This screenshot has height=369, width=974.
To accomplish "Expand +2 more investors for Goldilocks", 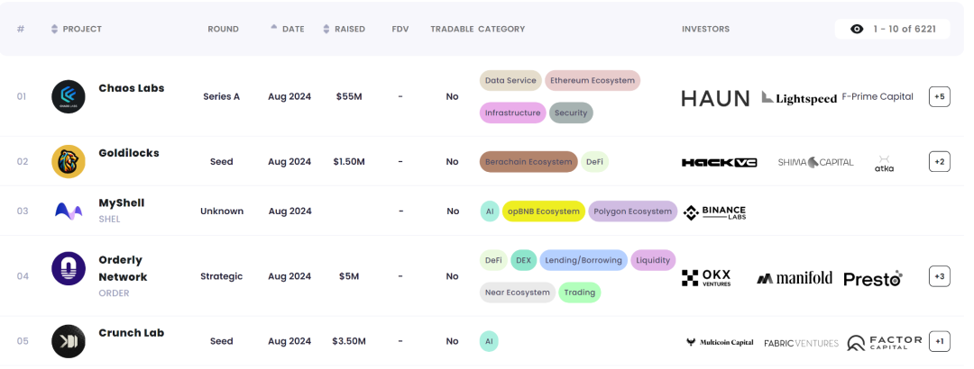I will [x=939, y=162].
